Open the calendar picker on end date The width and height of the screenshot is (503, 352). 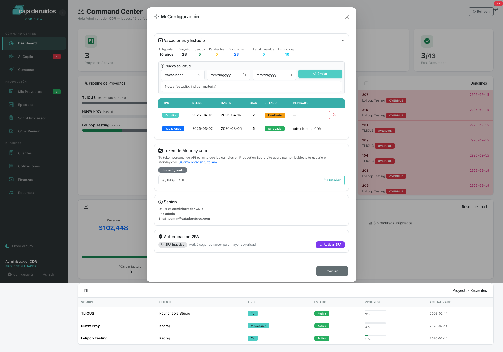click(290, 75)
